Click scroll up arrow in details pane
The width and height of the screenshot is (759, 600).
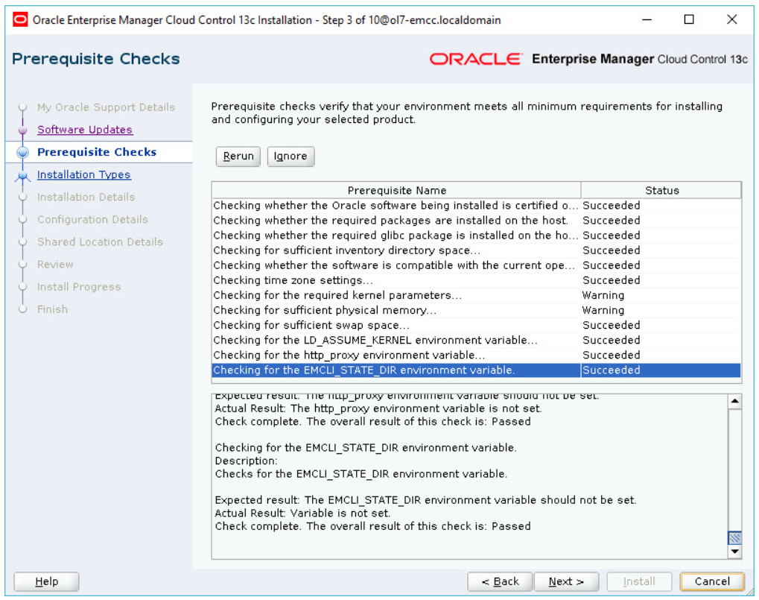click(x=735, y=402)
